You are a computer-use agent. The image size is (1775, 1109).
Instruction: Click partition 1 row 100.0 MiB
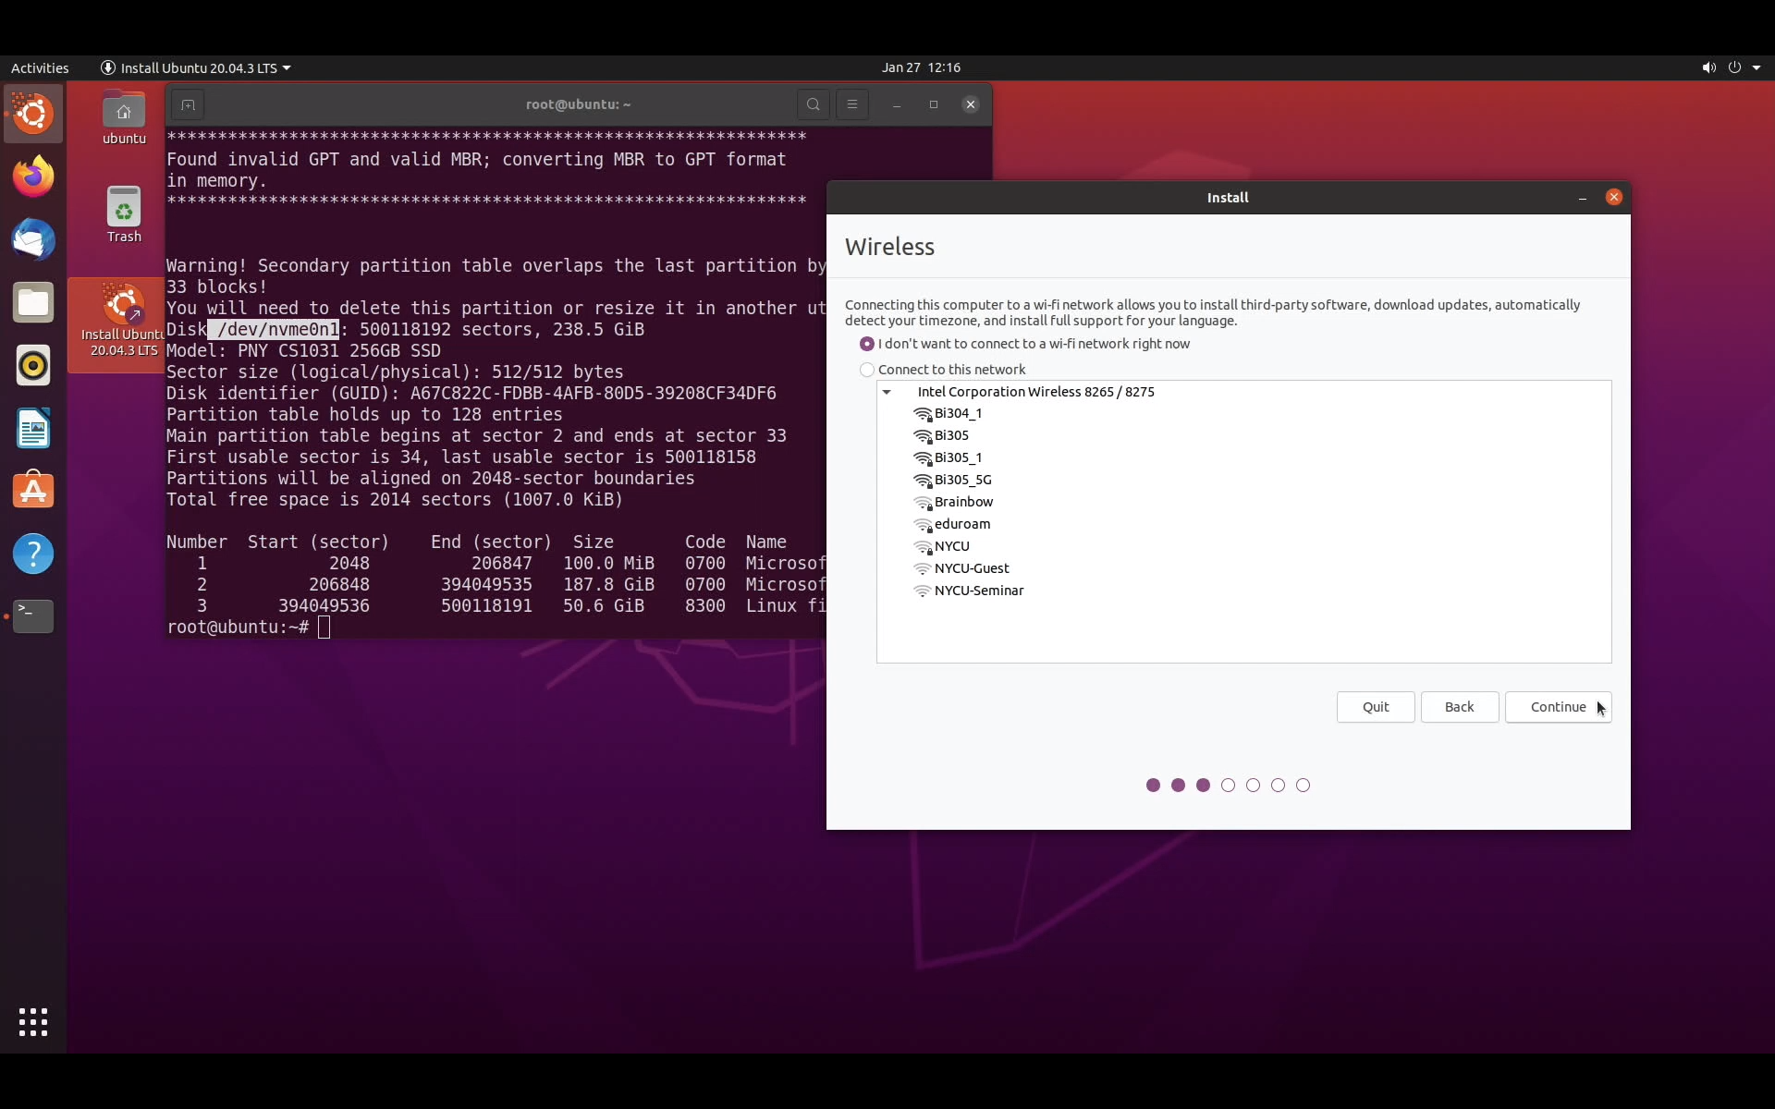click(496, 564)
